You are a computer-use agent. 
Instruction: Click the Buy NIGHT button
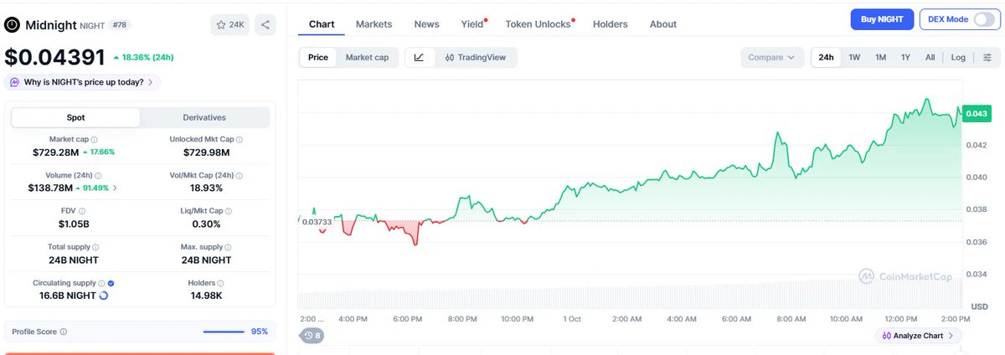[882, 19]
